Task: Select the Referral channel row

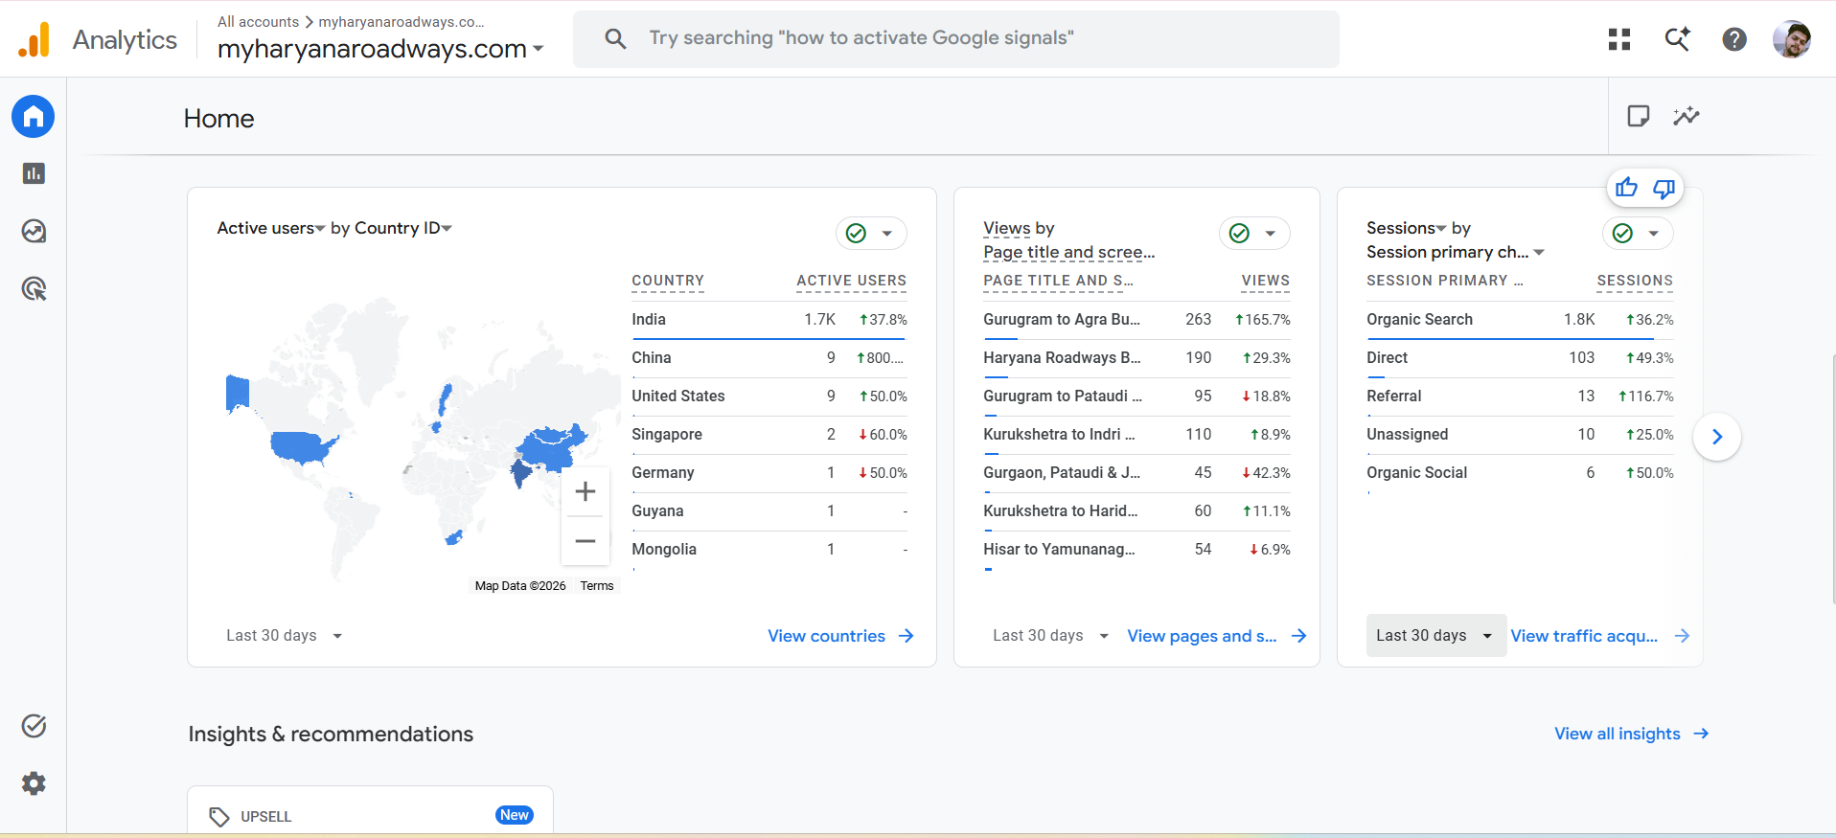Action: pyautogui.click(x=1520, y=396)
